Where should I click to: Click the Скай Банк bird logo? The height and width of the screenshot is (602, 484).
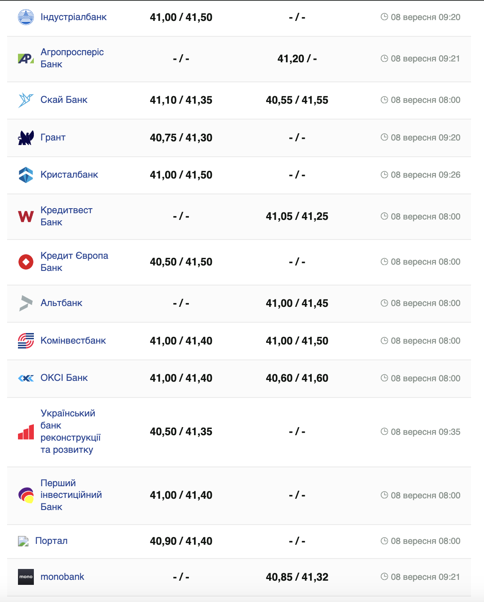(26, 100)
